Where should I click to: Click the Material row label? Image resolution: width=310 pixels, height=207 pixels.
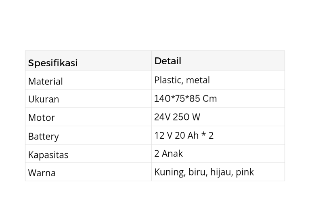tap(45, 81)
